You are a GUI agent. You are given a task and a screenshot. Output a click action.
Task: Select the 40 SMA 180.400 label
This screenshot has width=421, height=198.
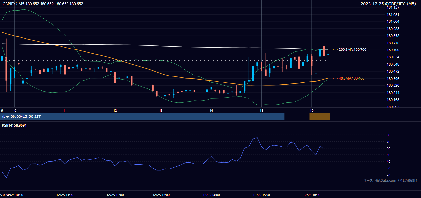[349, 78]
